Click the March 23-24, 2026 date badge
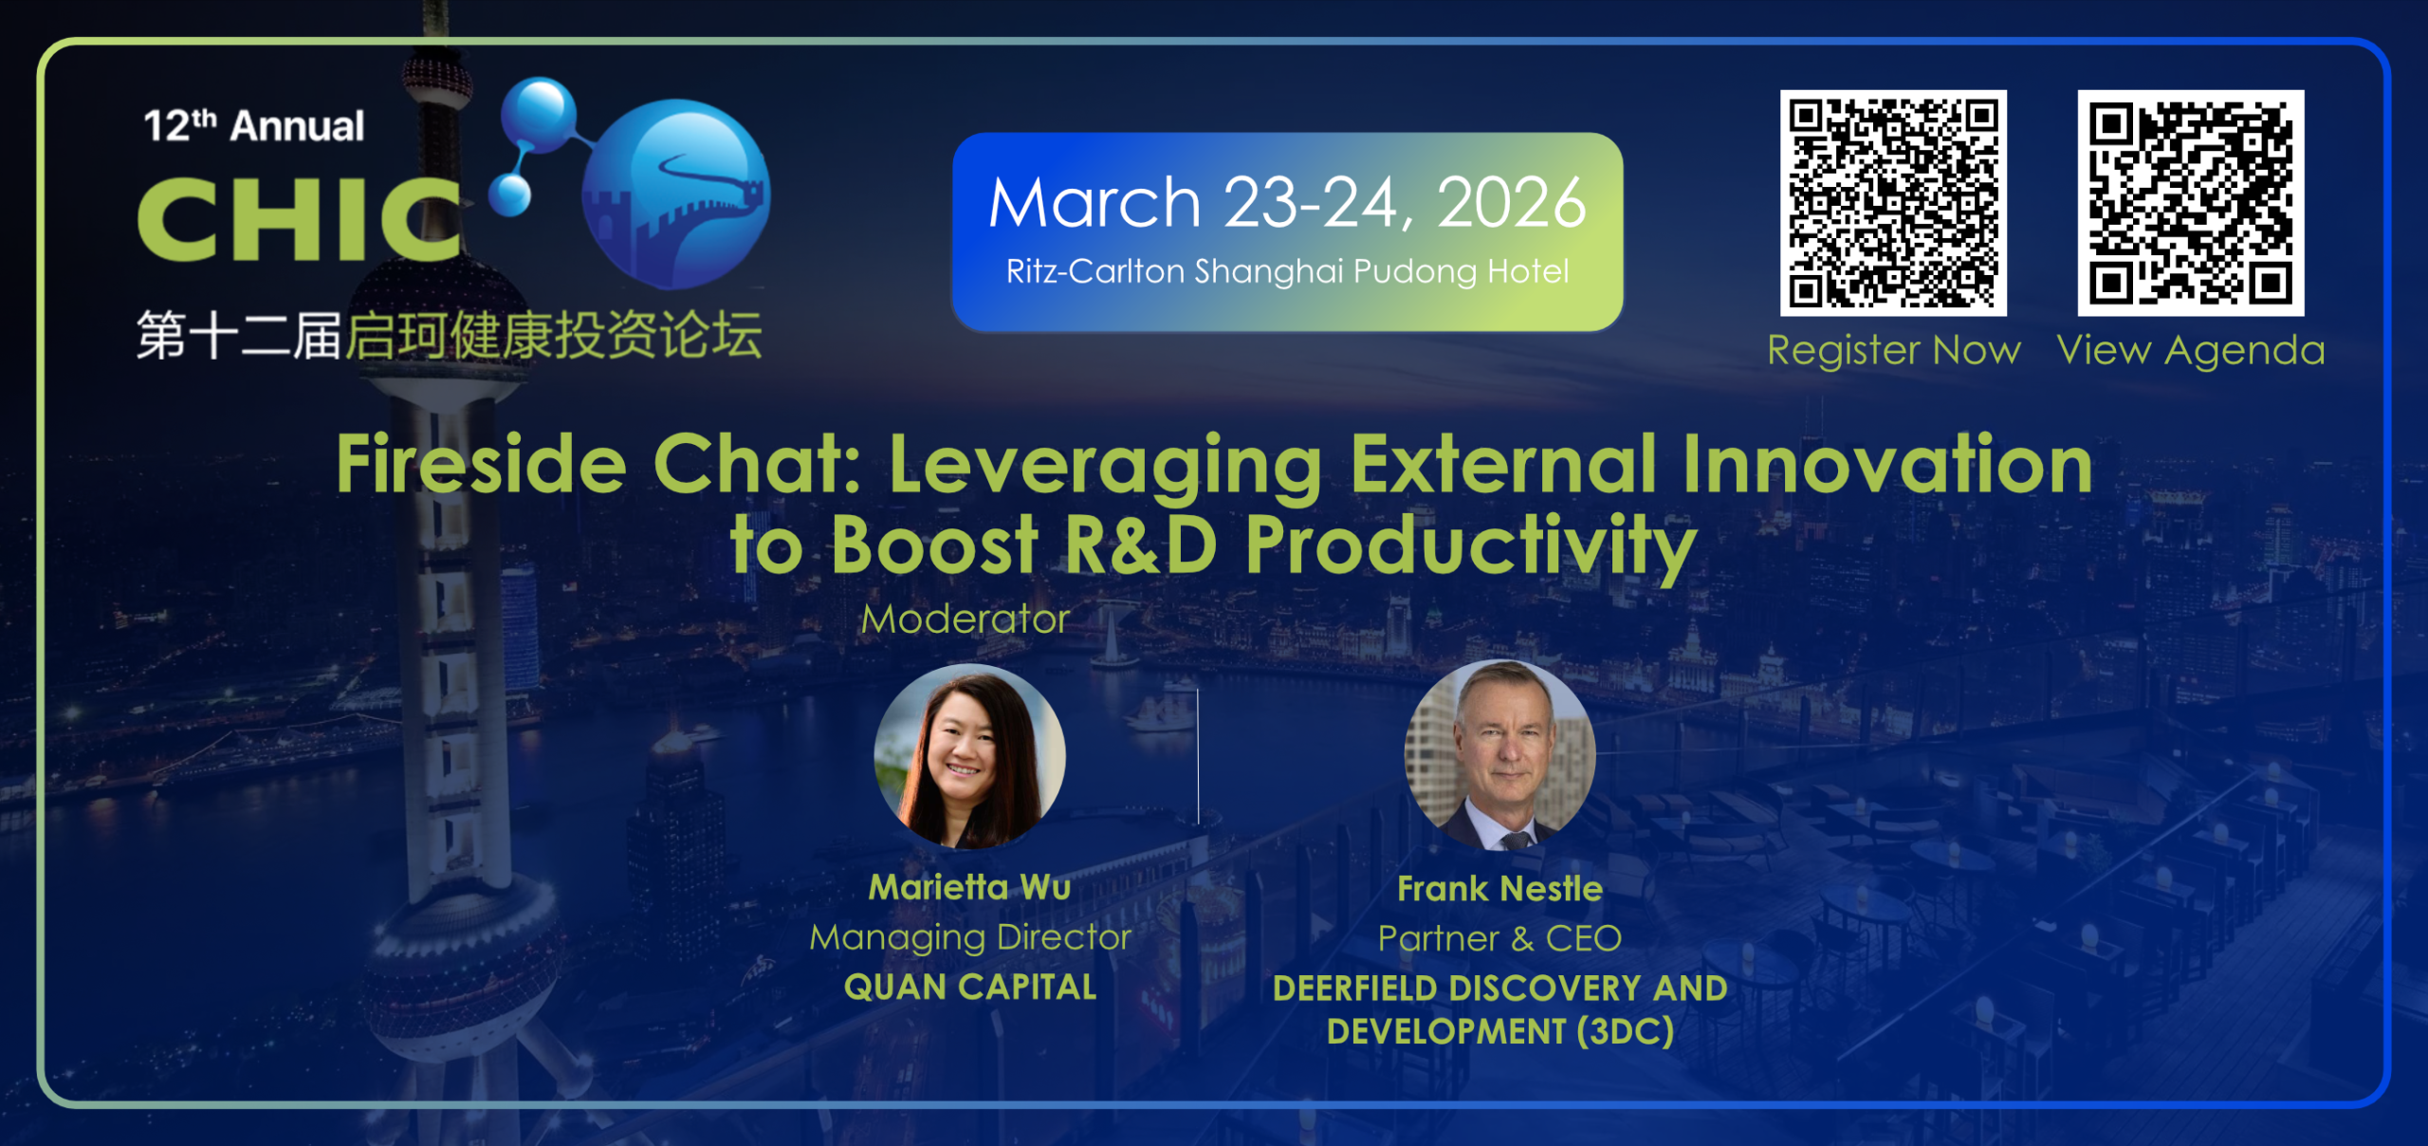The height and width of the screenshot is (1146, 2428). [x=1286, y=203]
